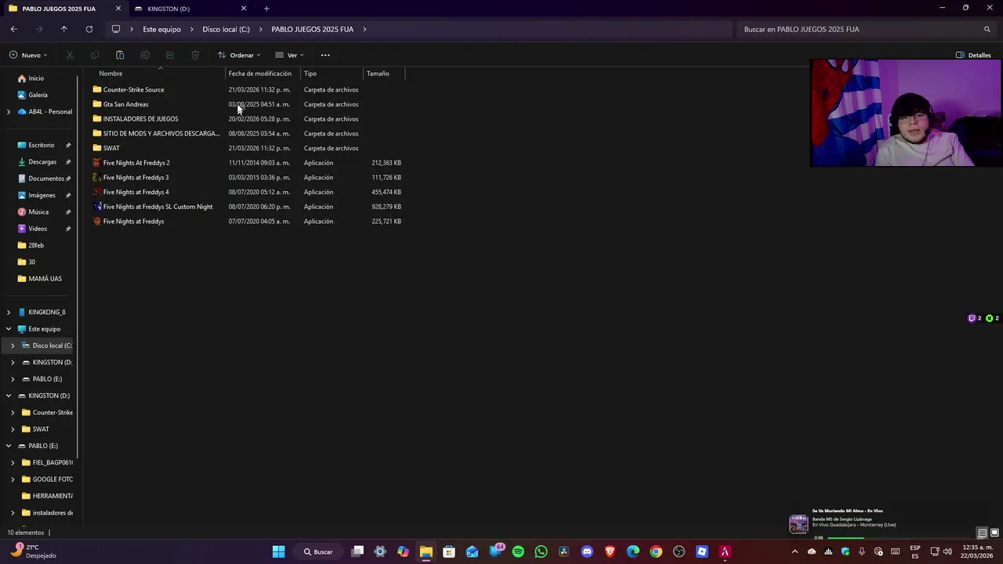Expand breadcrumb chevron after PABLO JUEGOS 2025 FUA

tap(364, 29)
